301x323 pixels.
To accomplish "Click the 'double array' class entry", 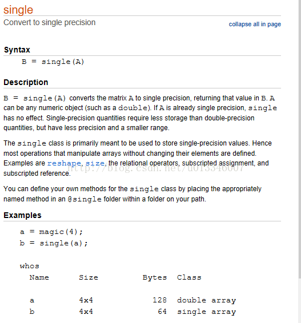I will click(206, 300).
